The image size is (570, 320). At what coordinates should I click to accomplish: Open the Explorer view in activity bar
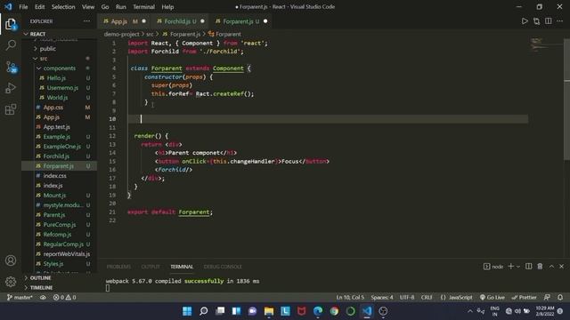11,24
